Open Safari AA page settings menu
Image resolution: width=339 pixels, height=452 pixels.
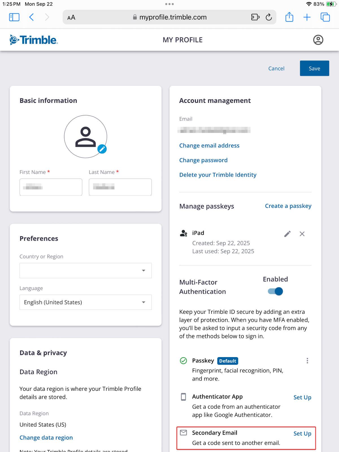point(71,18)
